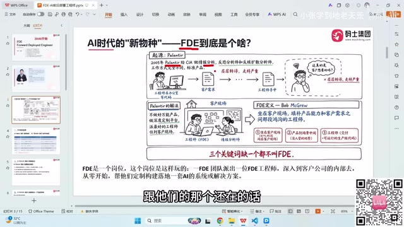
Task: Click the undo arrow icon
Action: (77, 15)
